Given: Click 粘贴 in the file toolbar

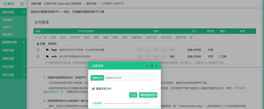Looking at the screenshot, I should (x=106, y=37).
